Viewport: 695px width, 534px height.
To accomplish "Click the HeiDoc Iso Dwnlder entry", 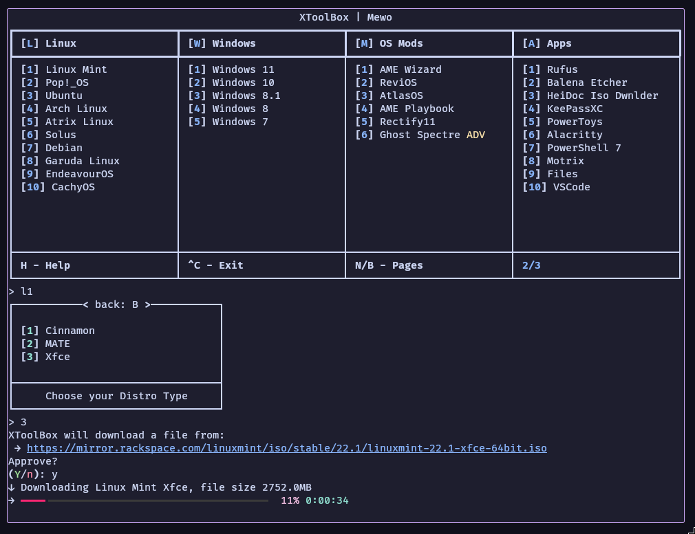I will [x=590, y=96].
